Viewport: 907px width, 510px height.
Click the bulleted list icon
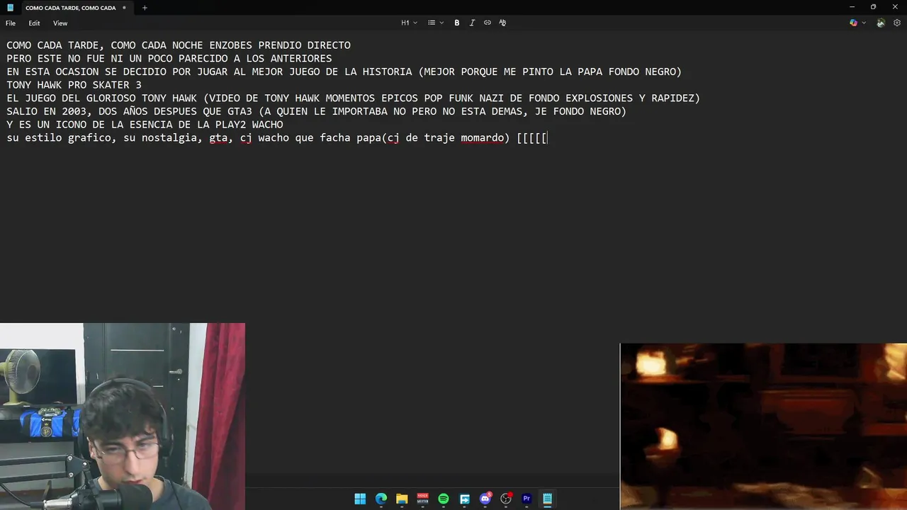click(x=432, y=23)
